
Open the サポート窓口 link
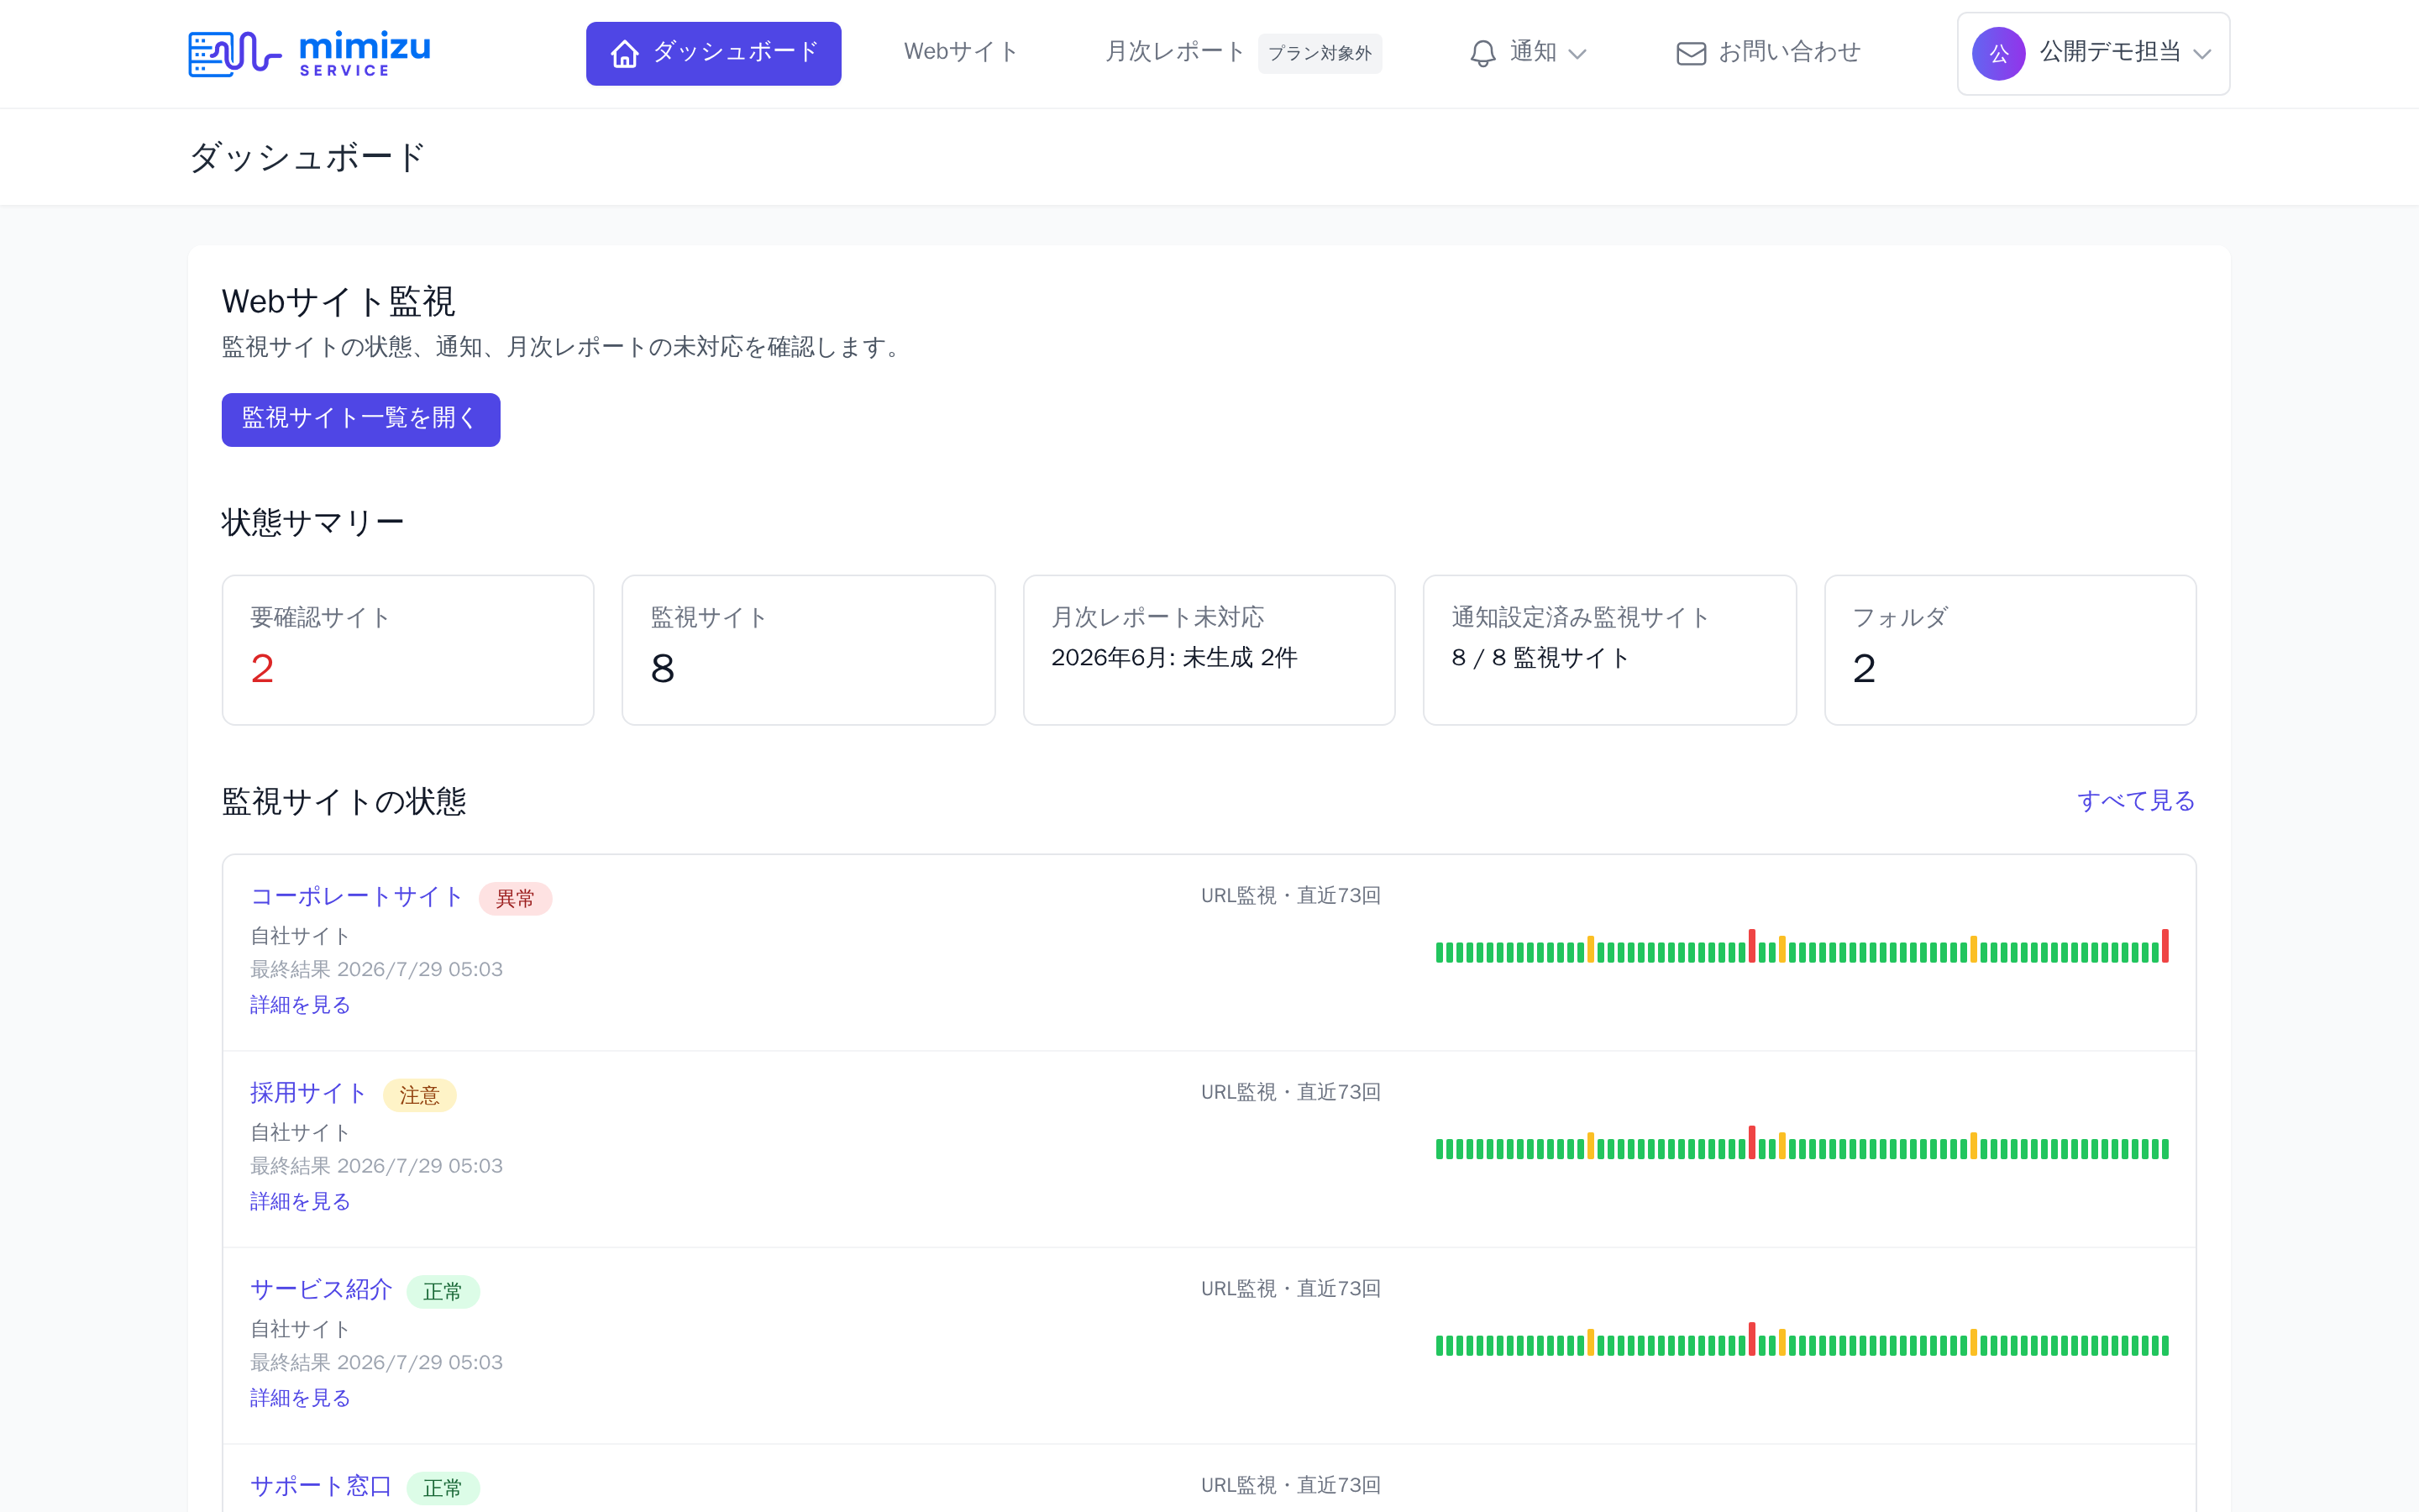[321, 1486]
